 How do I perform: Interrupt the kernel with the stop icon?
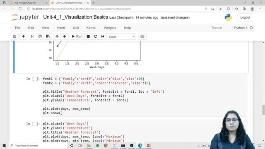[x=88, y=36]
